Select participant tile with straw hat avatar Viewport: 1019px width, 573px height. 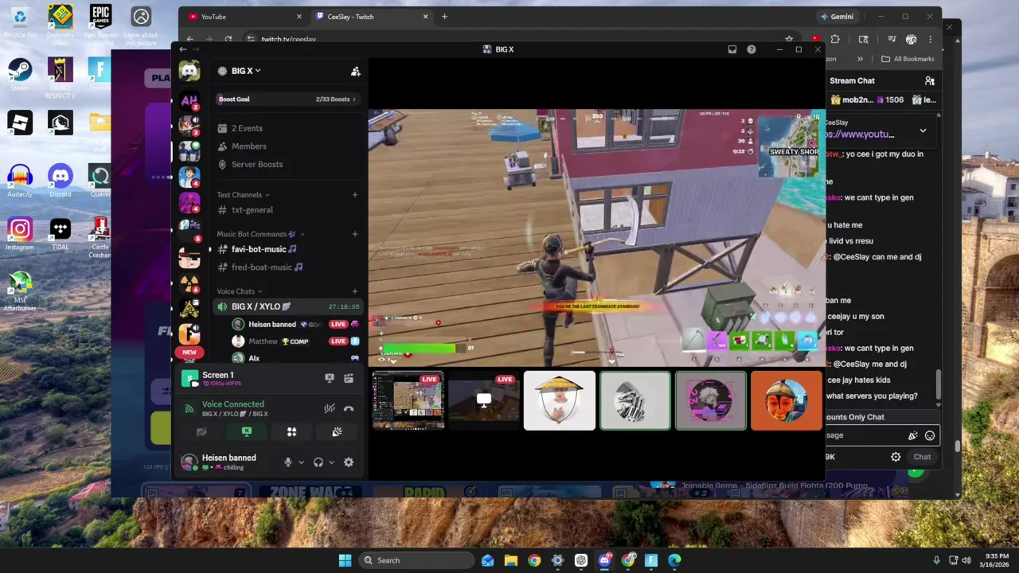pos(560,400)
